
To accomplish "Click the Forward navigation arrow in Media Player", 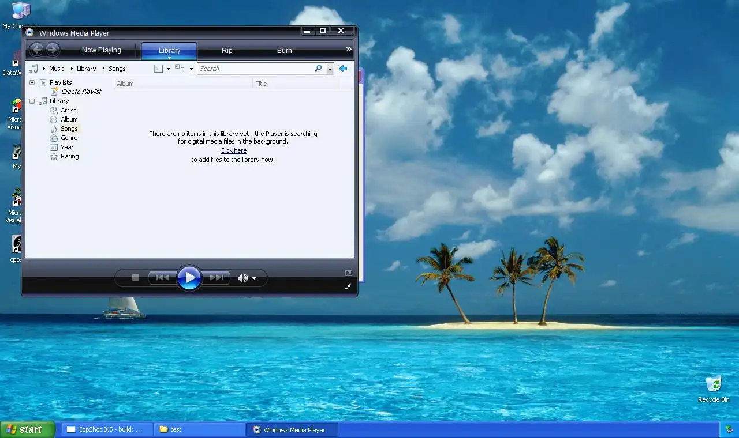I will 53,50.
